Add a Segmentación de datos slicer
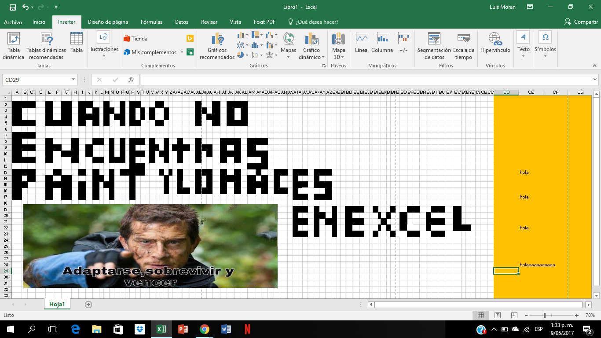The height and width of the screenshot is (338, 601). coord(434,46)
